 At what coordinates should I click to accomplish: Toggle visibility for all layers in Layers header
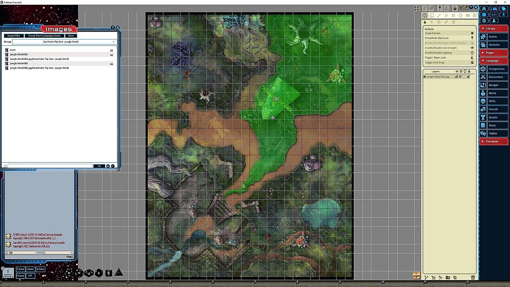pyautogui.click(x=457, y=71)
